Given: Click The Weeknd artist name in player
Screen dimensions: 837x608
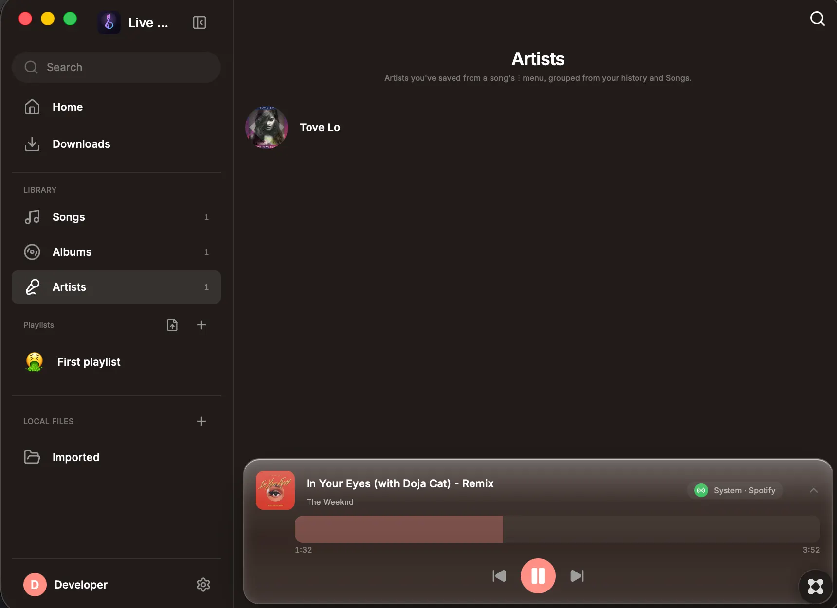Looking at the screenshot, I should tap(330, 502).
